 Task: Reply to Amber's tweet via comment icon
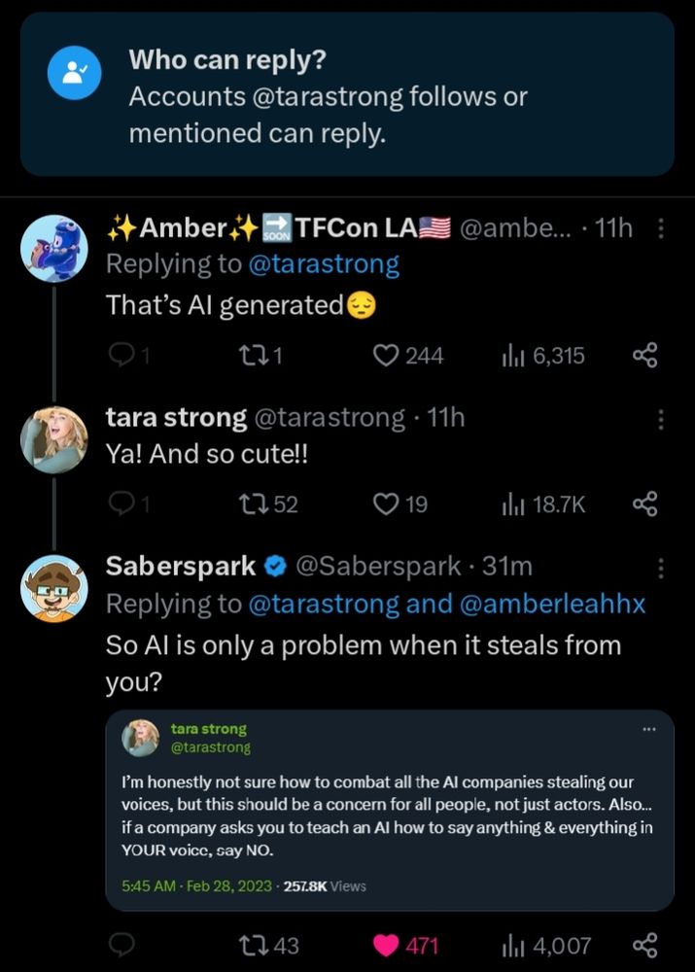[120, 356]
